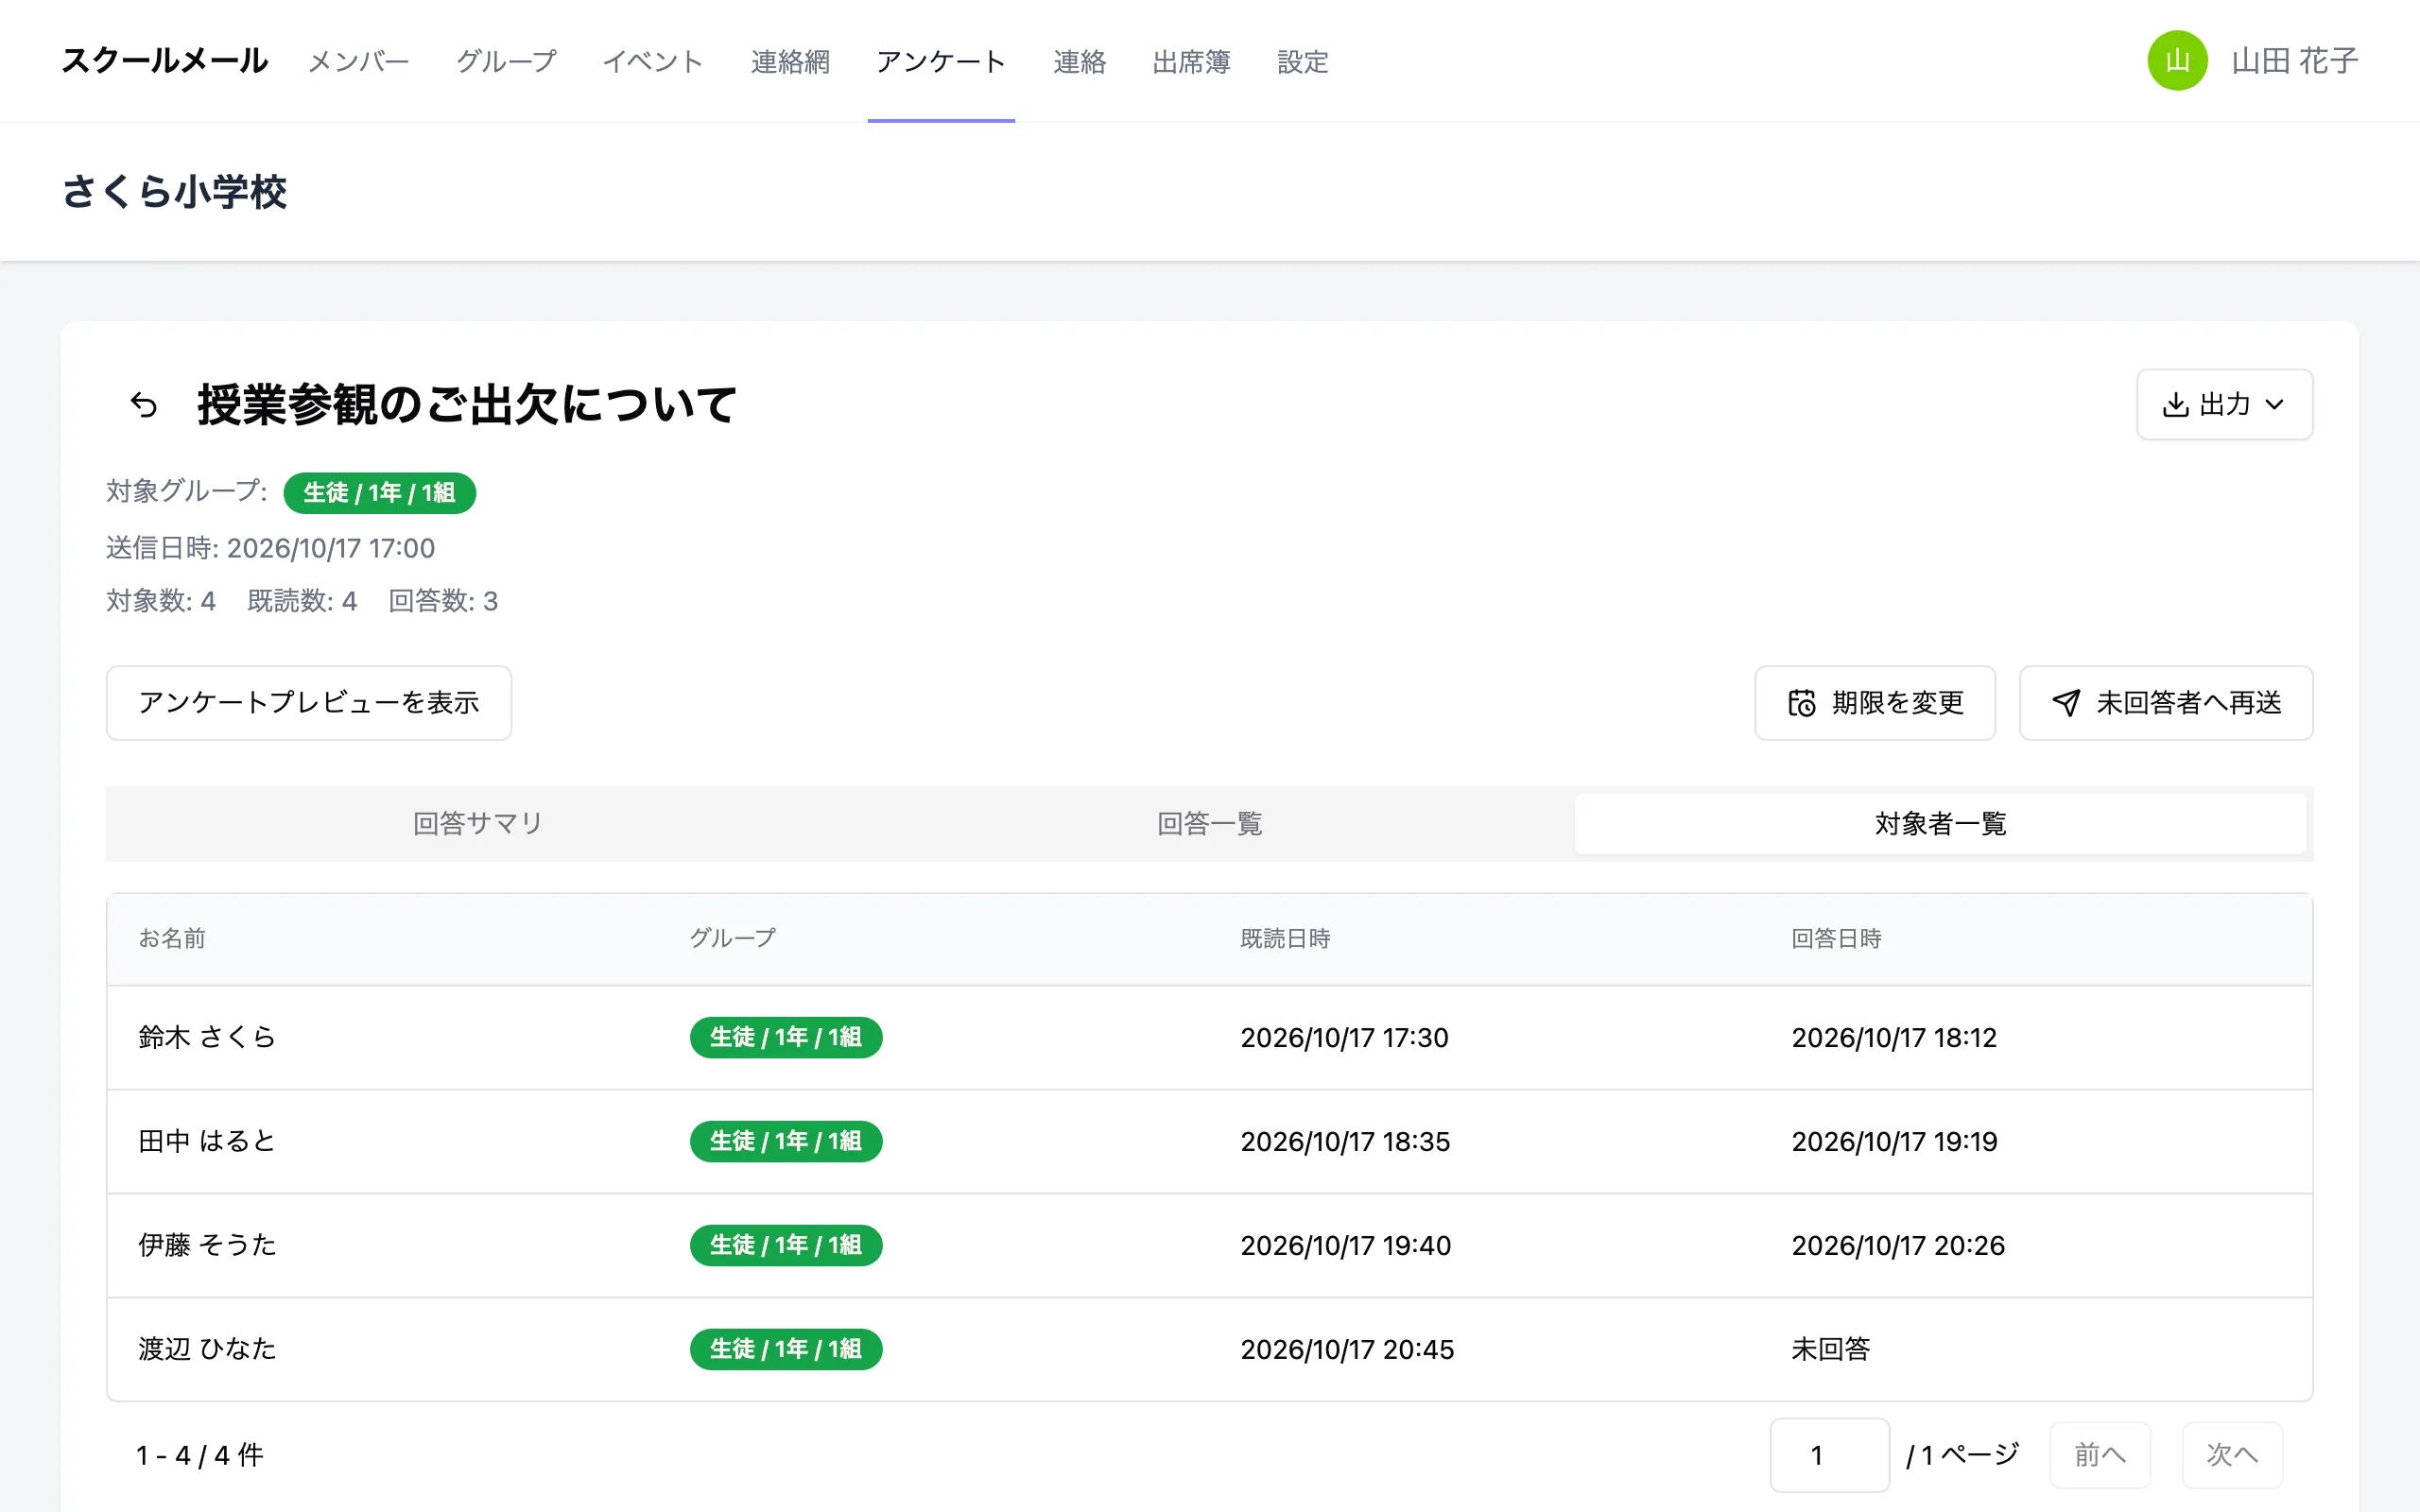Click the 回答数: 3 count
Viewport: 2420px width, 1512px height.
[x=443, y=601]
